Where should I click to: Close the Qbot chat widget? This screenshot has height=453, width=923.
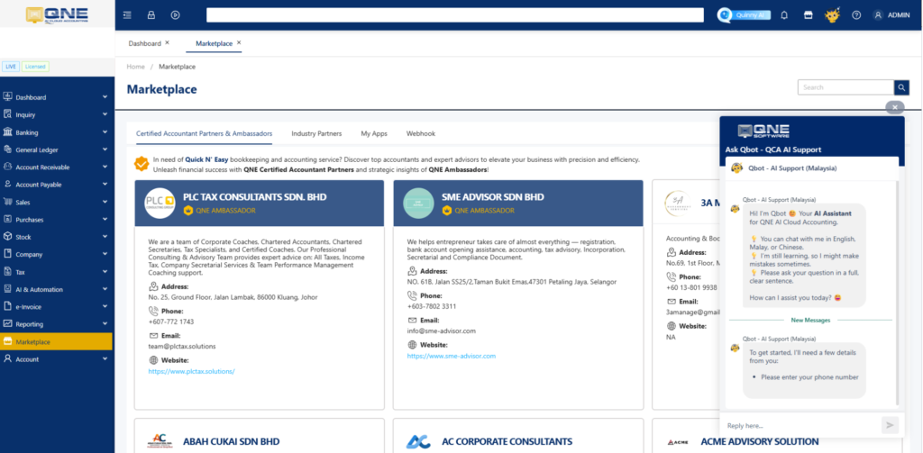tap(894, 107)
